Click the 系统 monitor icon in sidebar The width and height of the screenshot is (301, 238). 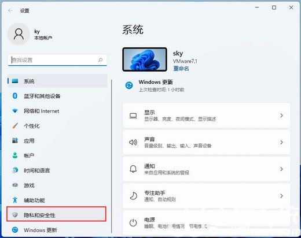click(x=15, y=81)
